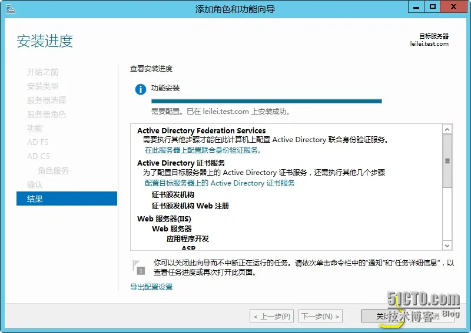Click the 导出配置设置 link
This screenshot has height=333, width=471.
tap(151, 287)
